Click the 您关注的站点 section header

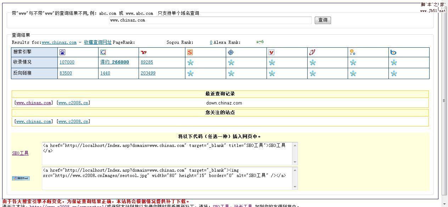[x=220, y=113]
